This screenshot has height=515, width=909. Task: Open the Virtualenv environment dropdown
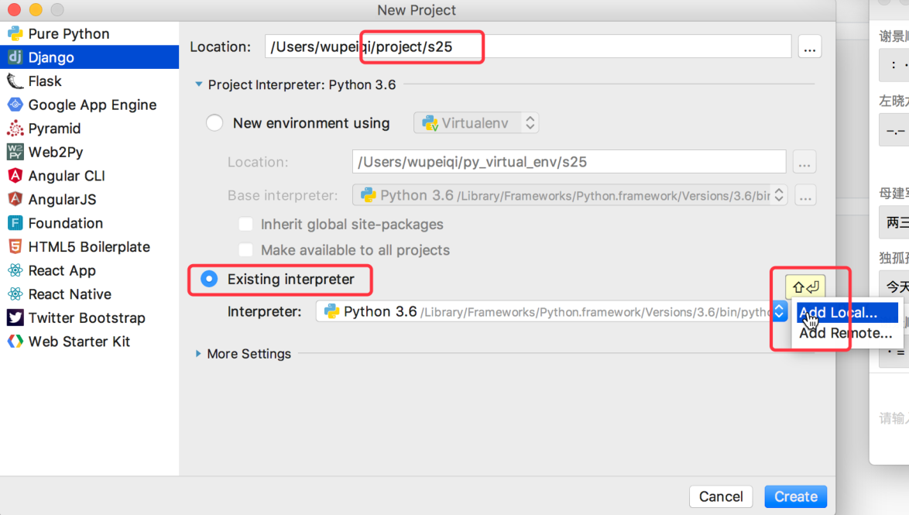point(476,123)
